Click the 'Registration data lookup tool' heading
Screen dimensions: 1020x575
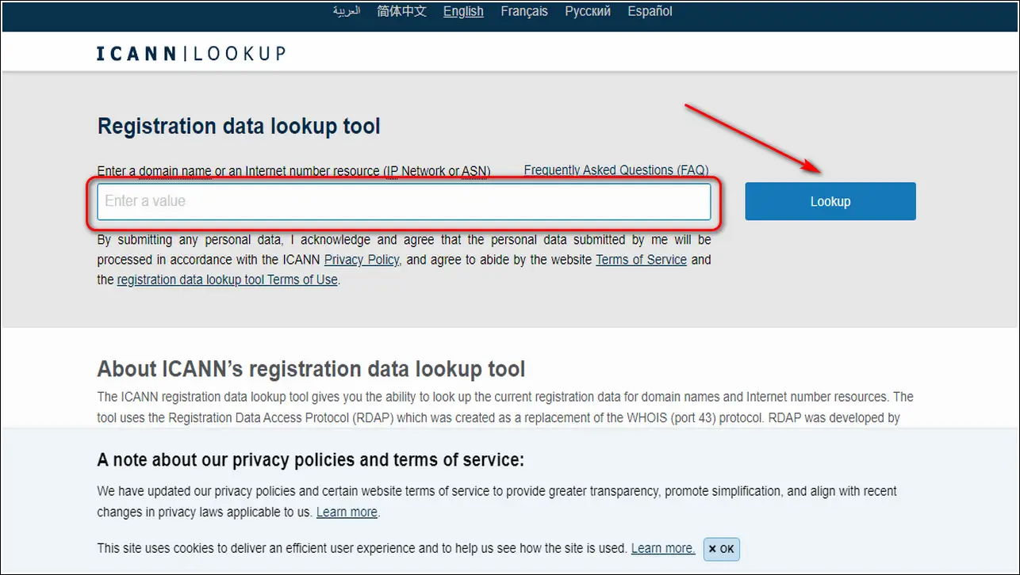[x=239, y=126]
